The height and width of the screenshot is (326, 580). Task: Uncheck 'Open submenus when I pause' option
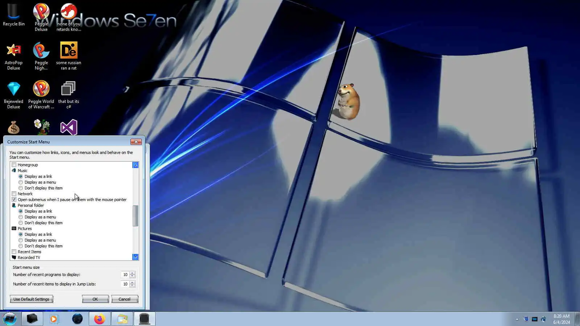[14, 200]
